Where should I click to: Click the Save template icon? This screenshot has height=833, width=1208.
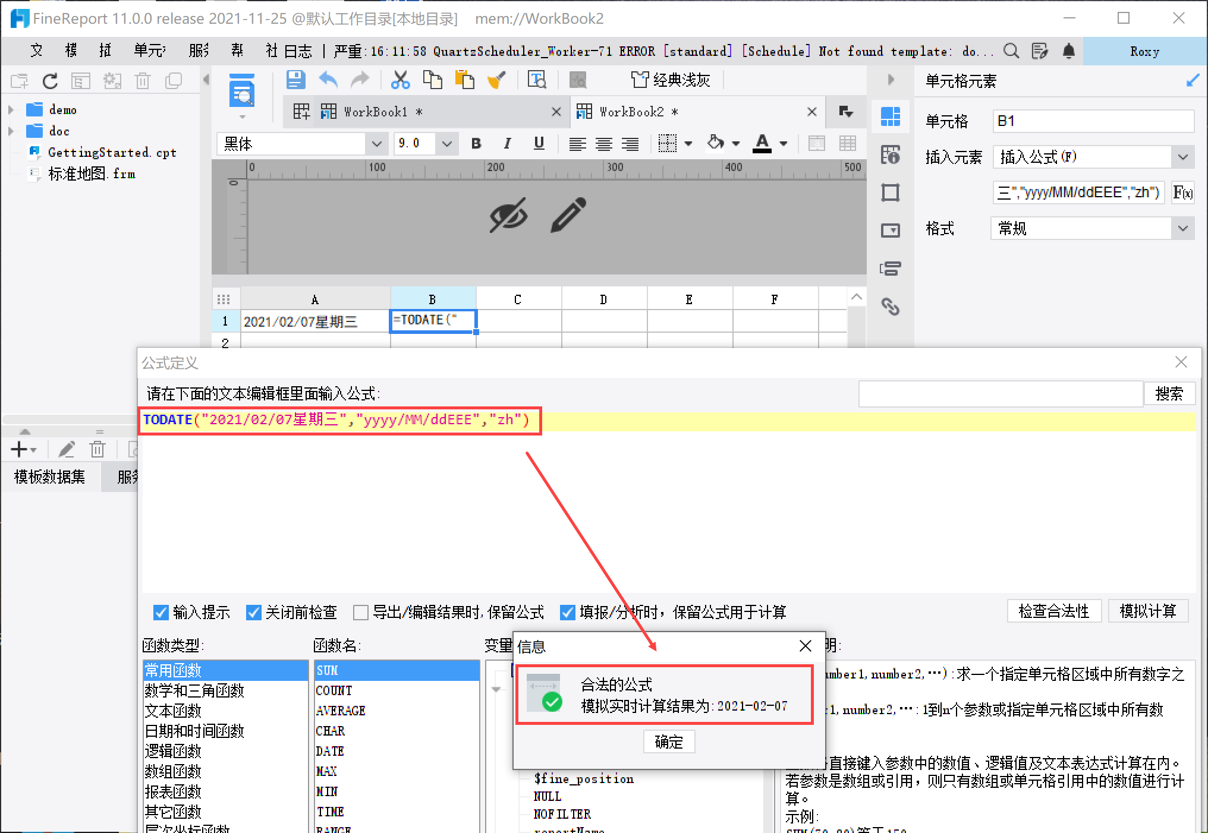(x=295, y=80)
